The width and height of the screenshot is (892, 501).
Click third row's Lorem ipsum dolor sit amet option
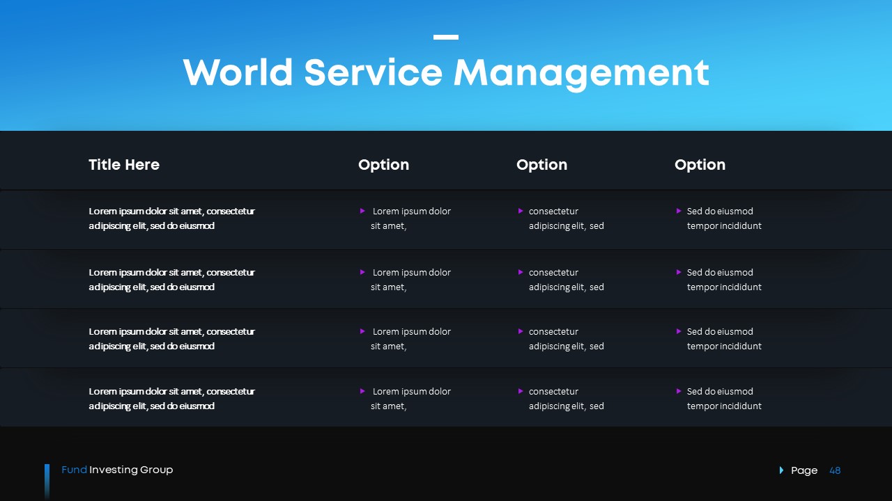tap(410, 339)
